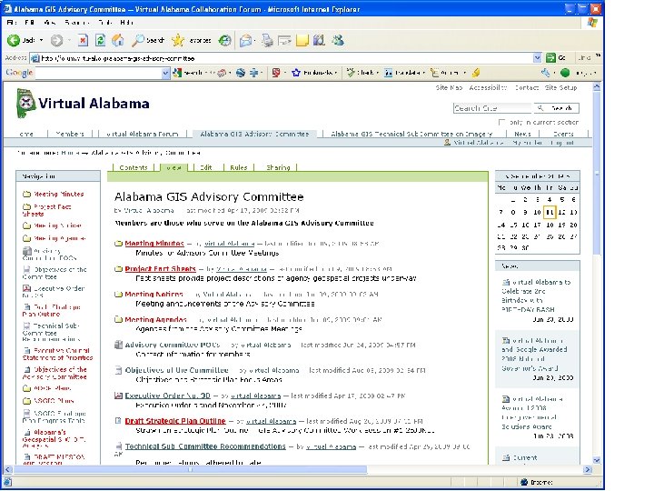The width and height of the screenshot is (654, 491).
Task: Click the Executive Order No. 38 image icon
Action: coord(118,396)
